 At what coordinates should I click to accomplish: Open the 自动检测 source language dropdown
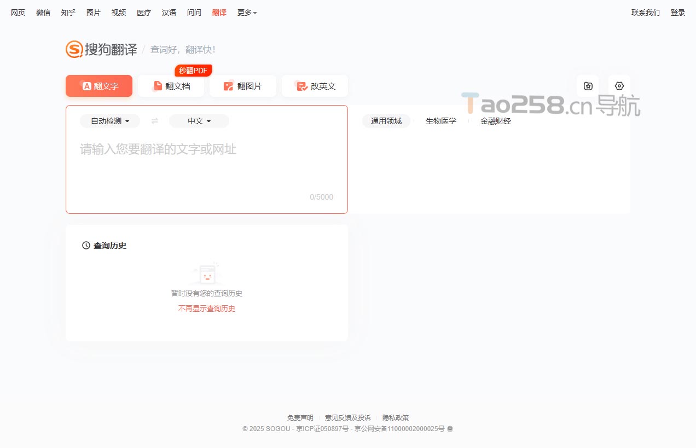point(110,121)
